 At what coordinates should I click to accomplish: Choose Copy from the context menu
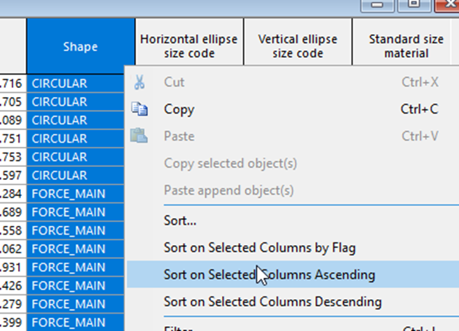[x=293, y=109]
